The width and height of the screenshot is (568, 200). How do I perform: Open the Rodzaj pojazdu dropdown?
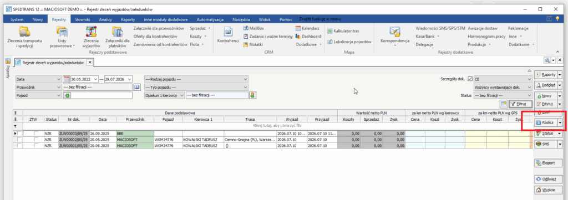[x=196, y=79]
